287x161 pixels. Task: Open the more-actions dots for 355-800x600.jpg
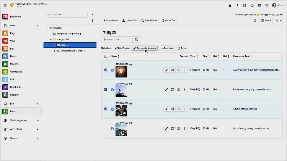[184, 109]
